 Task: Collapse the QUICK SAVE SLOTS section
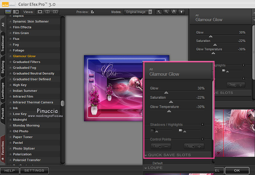146,155
